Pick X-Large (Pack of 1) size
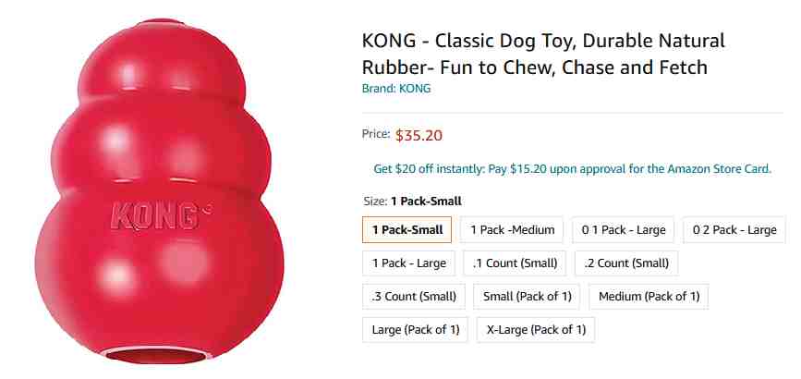 [x=535, y=329]
